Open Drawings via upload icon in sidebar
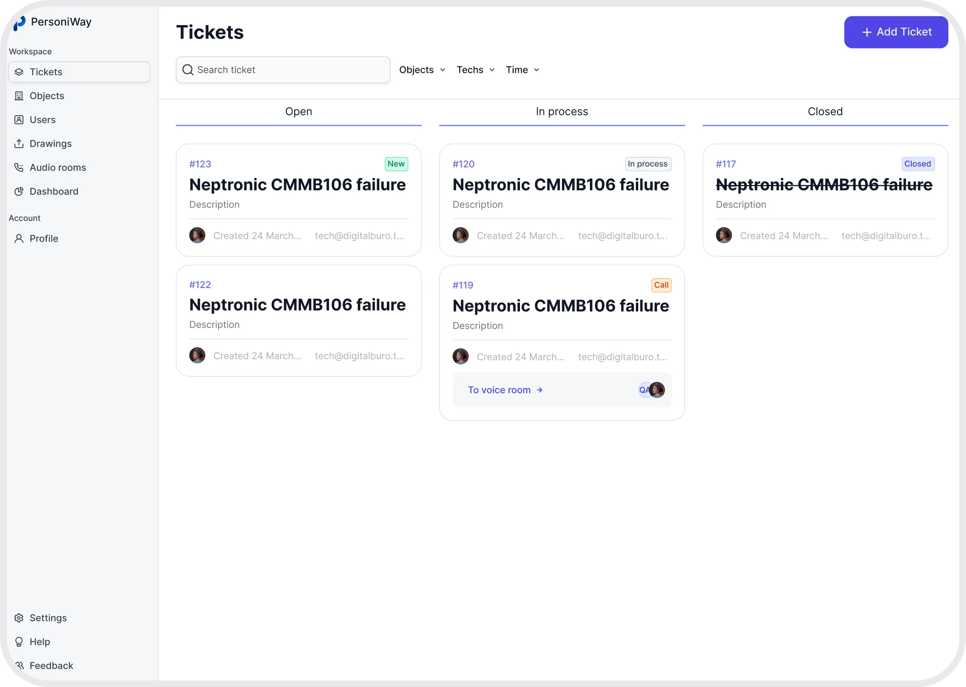The width and height of the screenshot is (966, 687). point(18,144)
